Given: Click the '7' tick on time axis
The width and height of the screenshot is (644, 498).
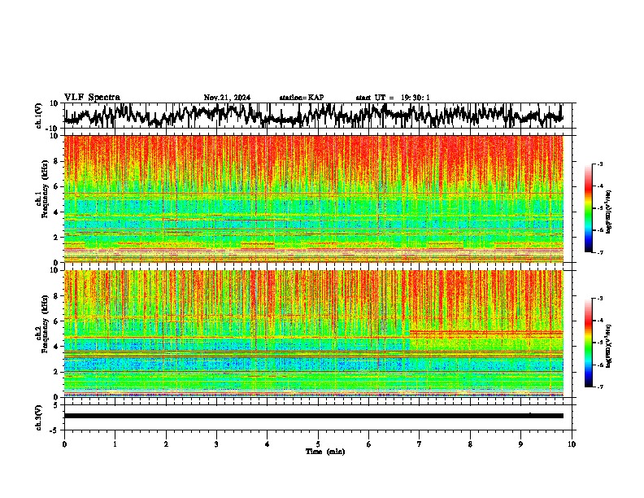Looking at the screenshot, I should (x=420, y=444).
